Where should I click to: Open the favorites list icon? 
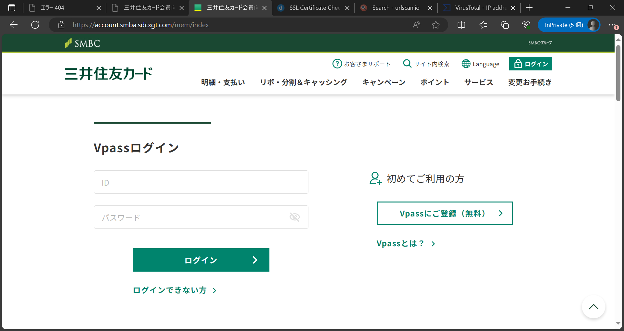483,25
